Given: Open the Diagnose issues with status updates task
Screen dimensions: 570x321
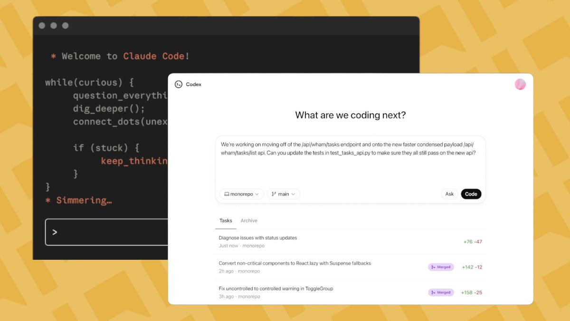Looking at the screenshot, I should tap(258, 238).
